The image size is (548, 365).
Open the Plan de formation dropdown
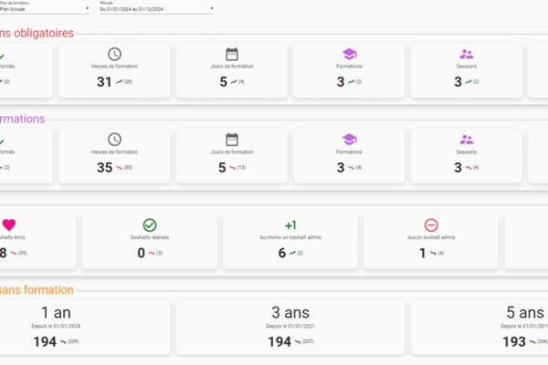[44, 9]
